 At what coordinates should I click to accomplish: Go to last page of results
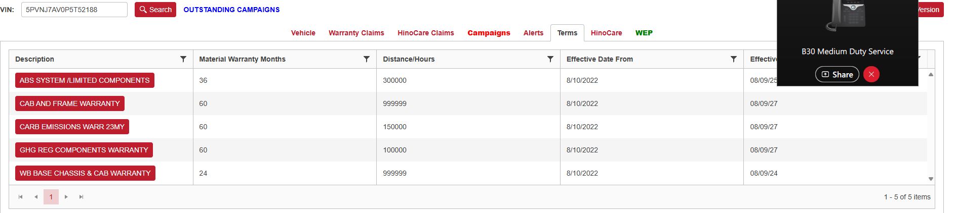(82, 197)
